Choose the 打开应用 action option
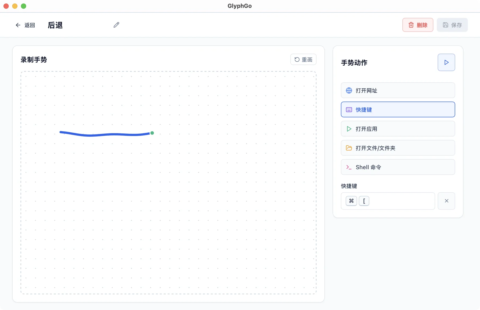480x310 pixels. coord(398,129)
